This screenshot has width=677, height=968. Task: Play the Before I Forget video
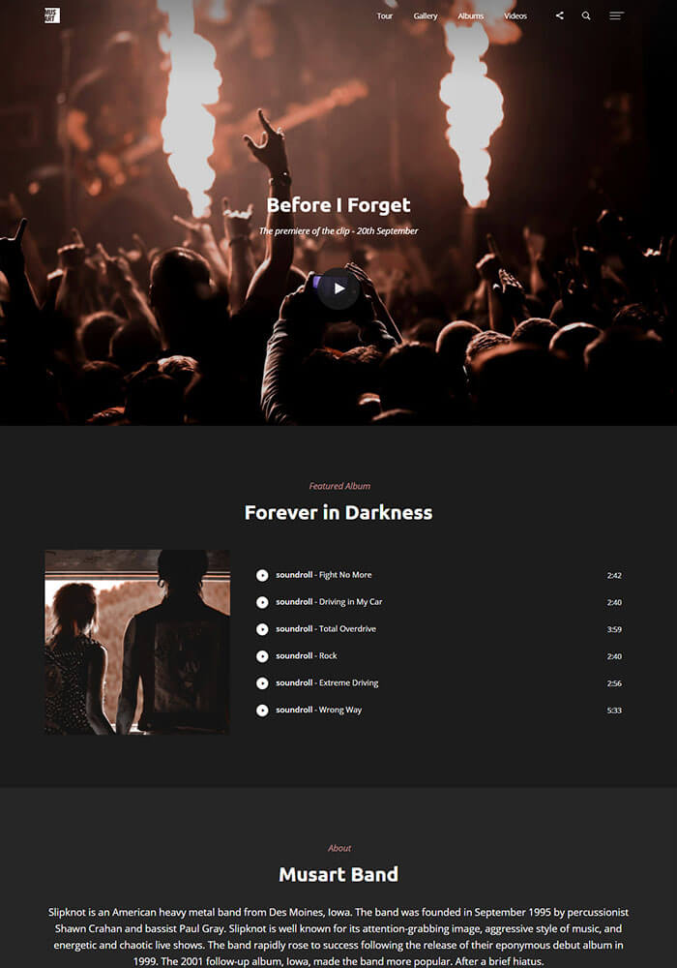click(338, 288)
